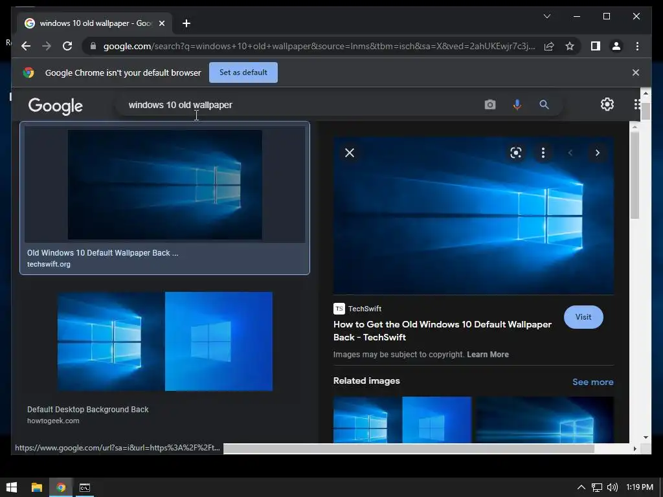This screenshot has height=497, width=663.
Task: Open TechSwift source link
Action: pos(357,309)
